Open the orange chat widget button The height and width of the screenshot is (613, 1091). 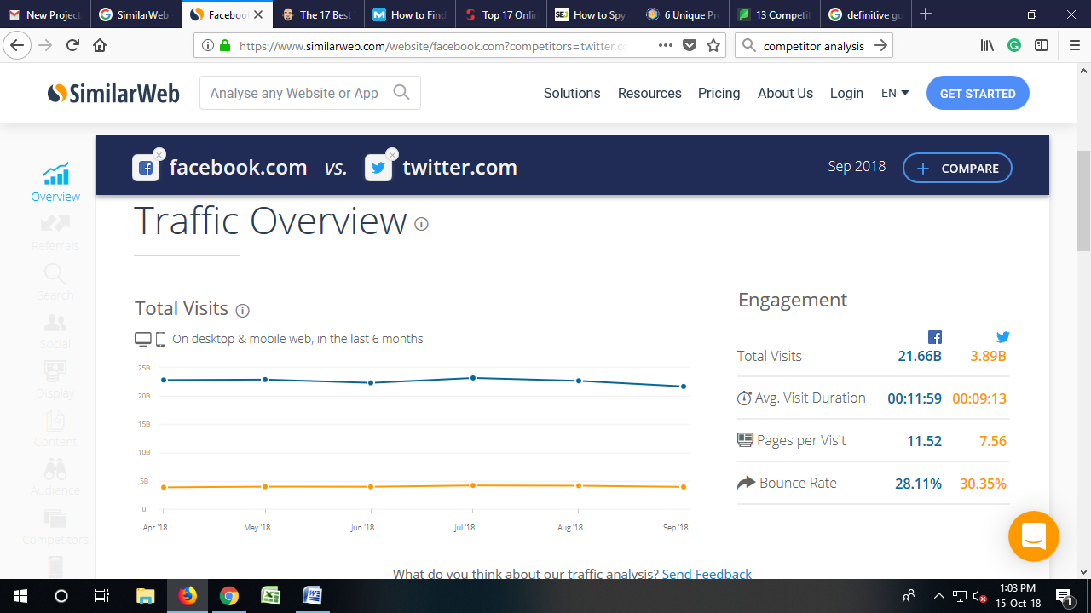pos(1033,536)
